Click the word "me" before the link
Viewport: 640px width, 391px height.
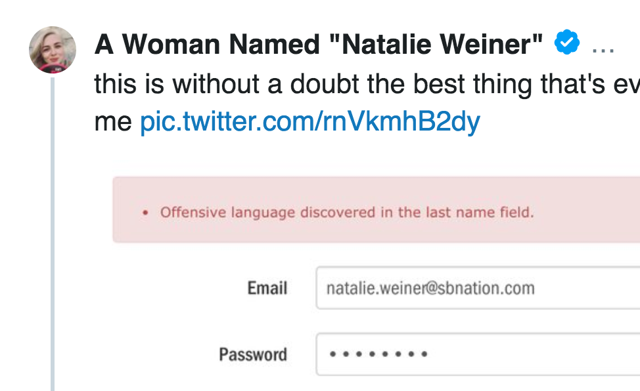pyautogui.click(x=113, y=121)
